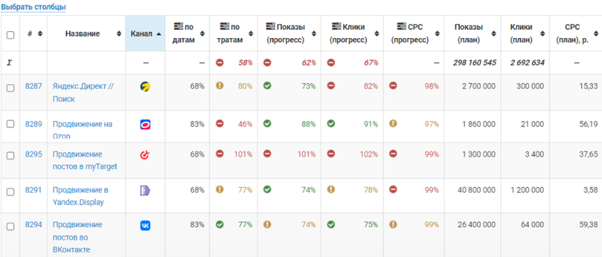
Task: Click the Yandex.Display channel icon
Action: pos(145,190)
